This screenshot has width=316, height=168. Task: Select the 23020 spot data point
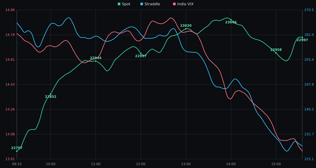pyautogui.click(x=186, y=29)
